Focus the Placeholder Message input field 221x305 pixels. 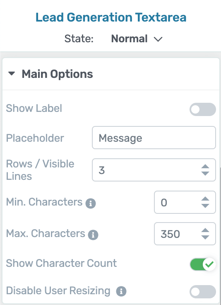[154, 138]
